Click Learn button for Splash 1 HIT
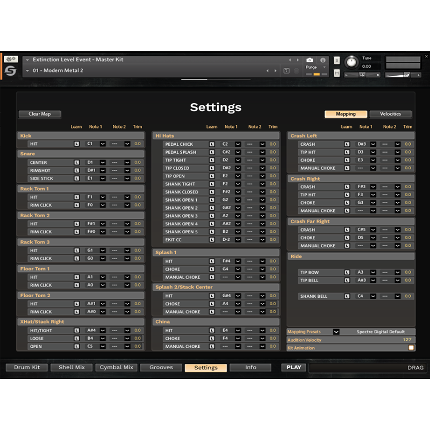This screenshot has width=430, height=430. (212, 261)
